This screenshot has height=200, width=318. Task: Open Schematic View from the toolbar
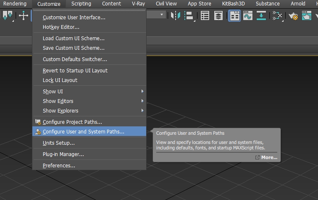click(x=277, y=16)
